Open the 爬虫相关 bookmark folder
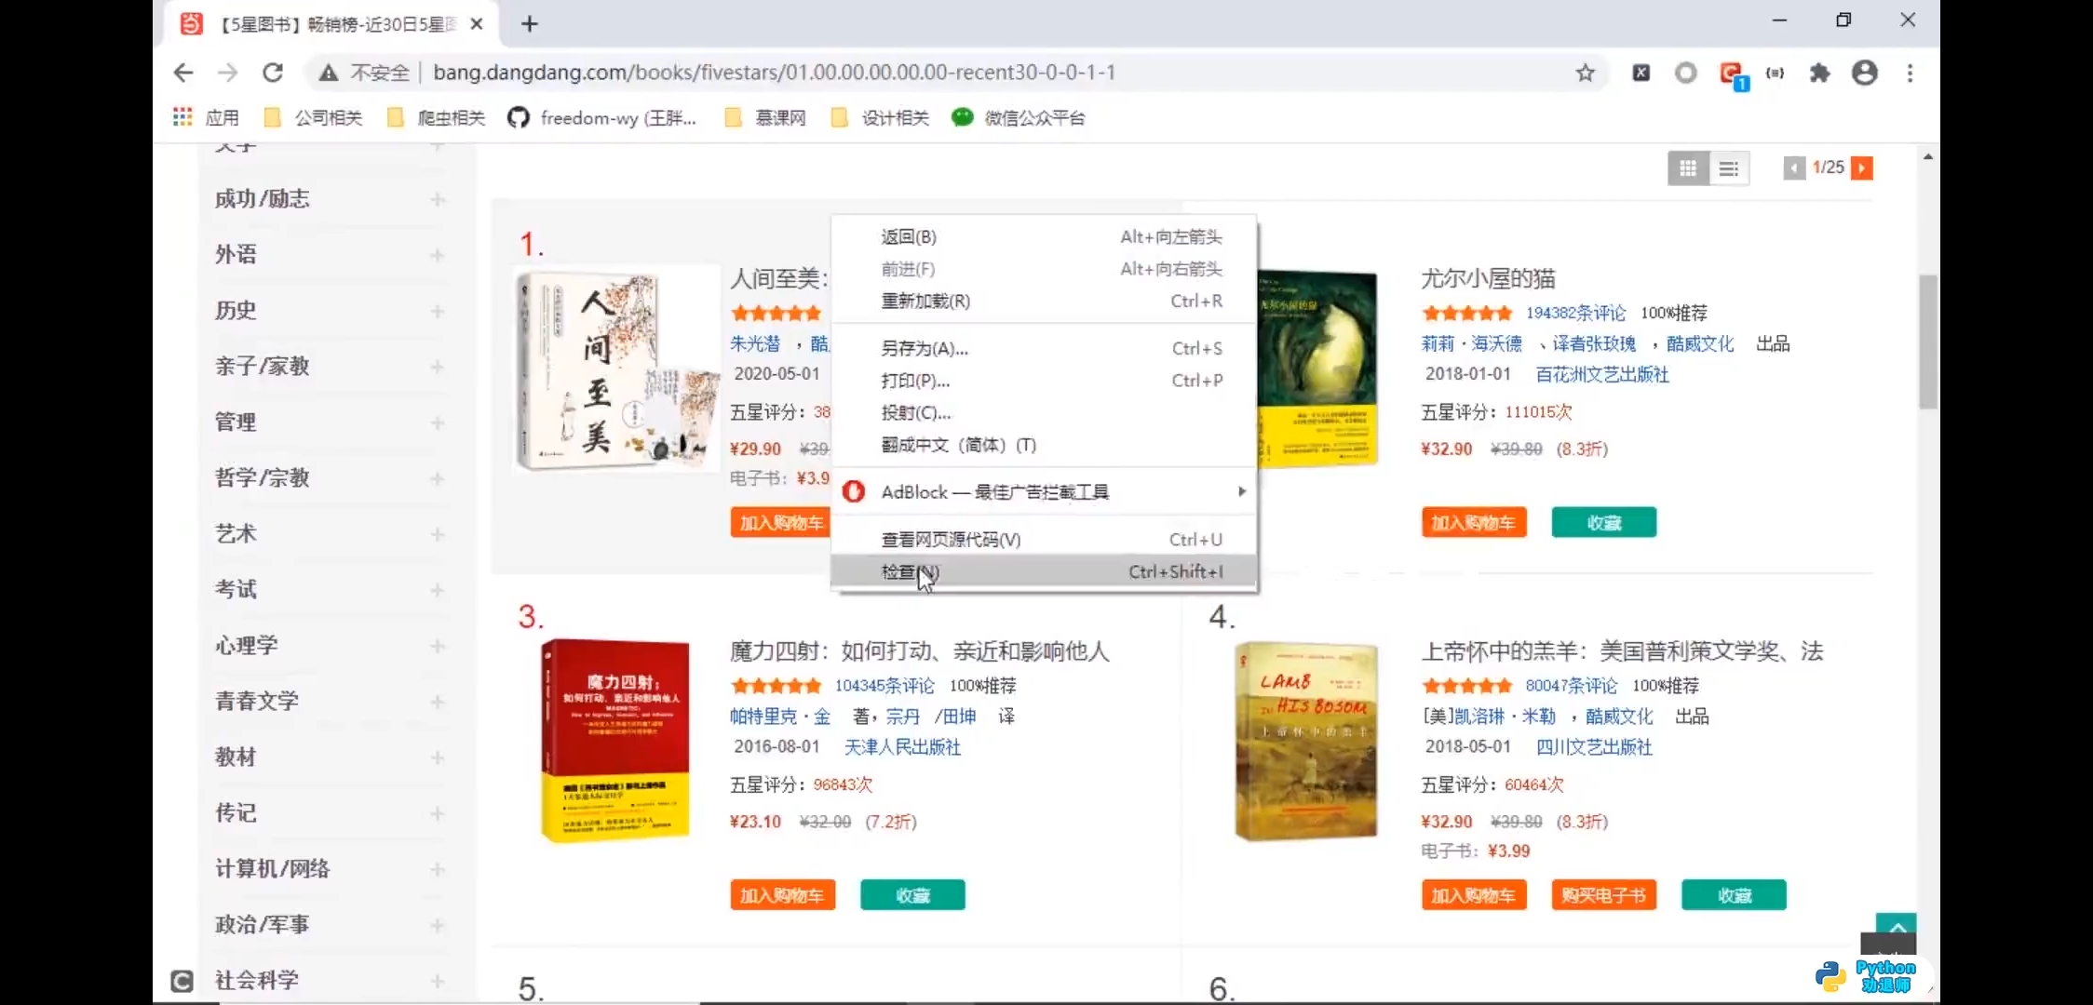 pyautogui.click(x=437, y=117)
